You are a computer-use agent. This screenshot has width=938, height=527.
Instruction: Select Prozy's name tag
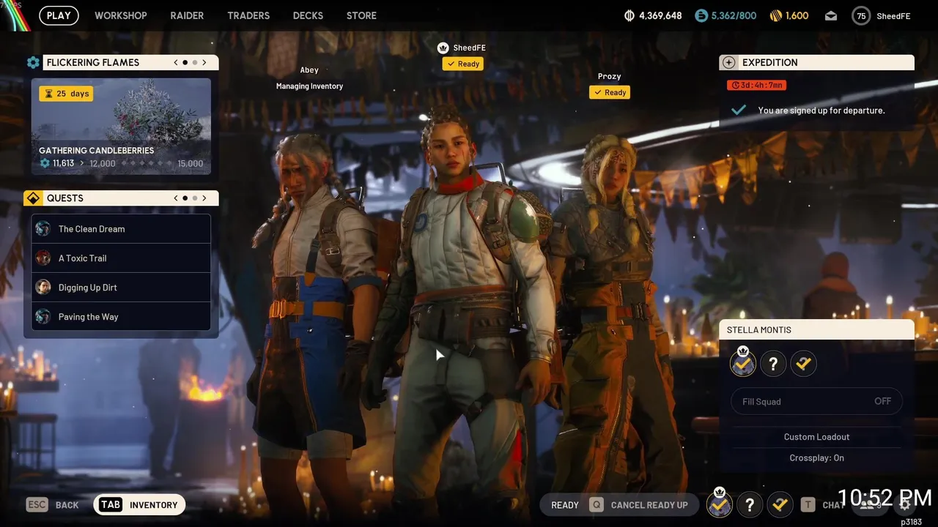(x=609, y=76)
